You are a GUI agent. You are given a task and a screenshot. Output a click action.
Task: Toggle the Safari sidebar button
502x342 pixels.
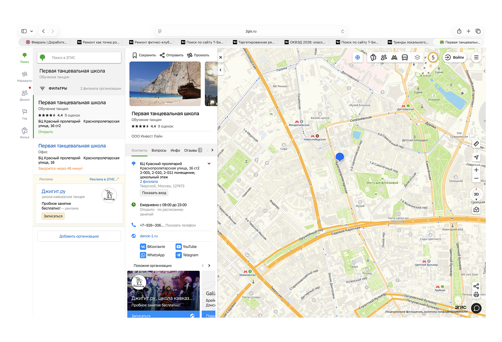[24, 31]
